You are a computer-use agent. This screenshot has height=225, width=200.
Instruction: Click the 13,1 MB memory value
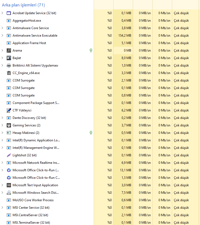(126, 170)
